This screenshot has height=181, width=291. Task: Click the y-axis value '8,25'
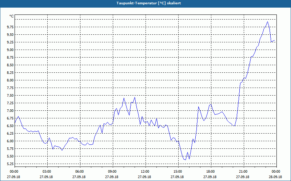click(10, 73)
